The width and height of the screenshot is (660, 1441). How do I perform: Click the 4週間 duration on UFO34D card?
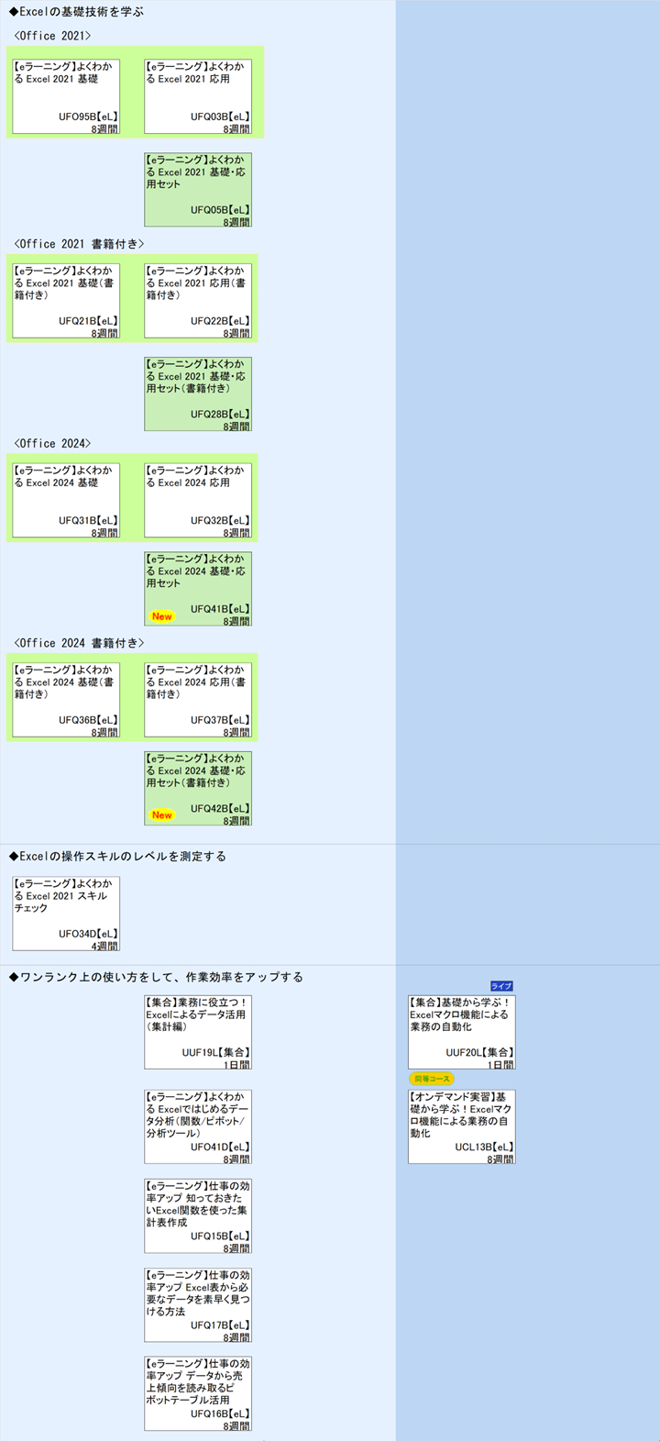[104, 946]
